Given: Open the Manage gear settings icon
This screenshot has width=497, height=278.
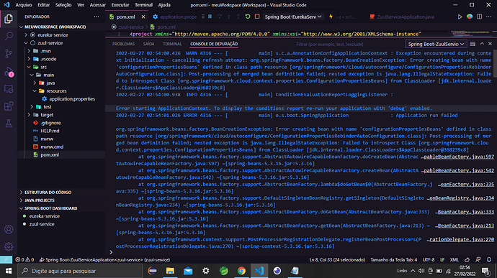Looking at the screenshot, I should (9, 246).
